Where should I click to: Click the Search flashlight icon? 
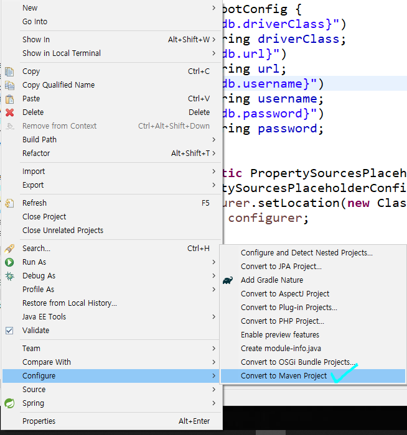coord(9,249)
